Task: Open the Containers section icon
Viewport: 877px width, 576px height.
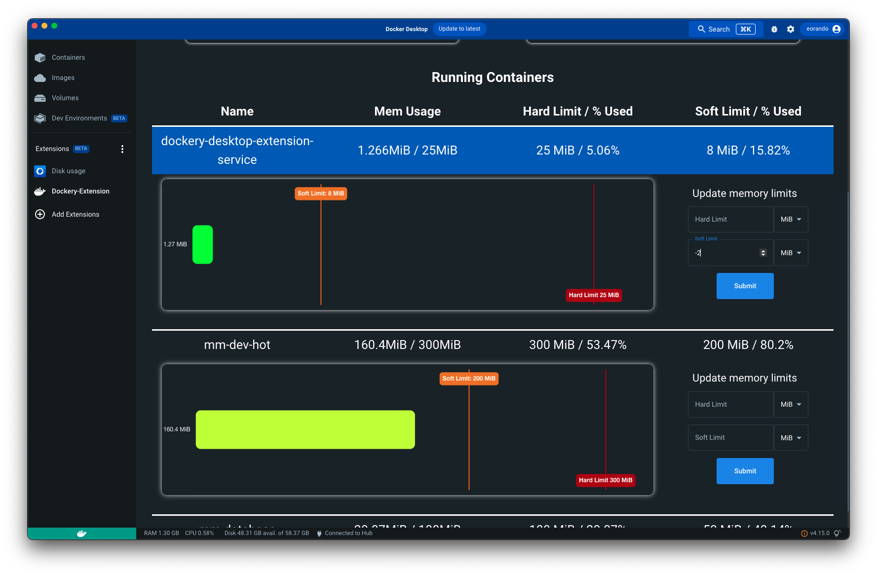Action: 40,58
